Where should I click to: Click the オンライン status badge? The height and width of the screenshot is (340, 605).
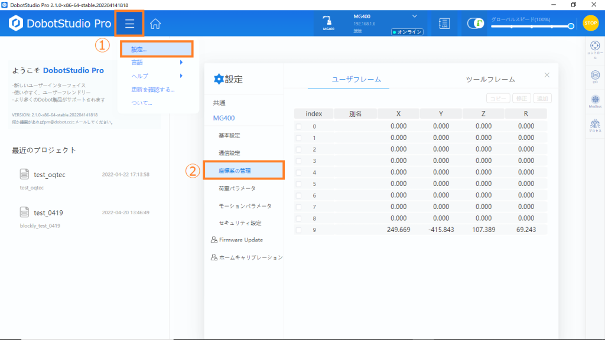pos(407,32)
